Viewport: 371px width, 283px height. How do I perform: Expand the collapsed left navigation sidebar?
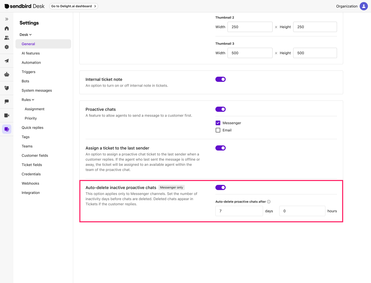click(6, 19)
